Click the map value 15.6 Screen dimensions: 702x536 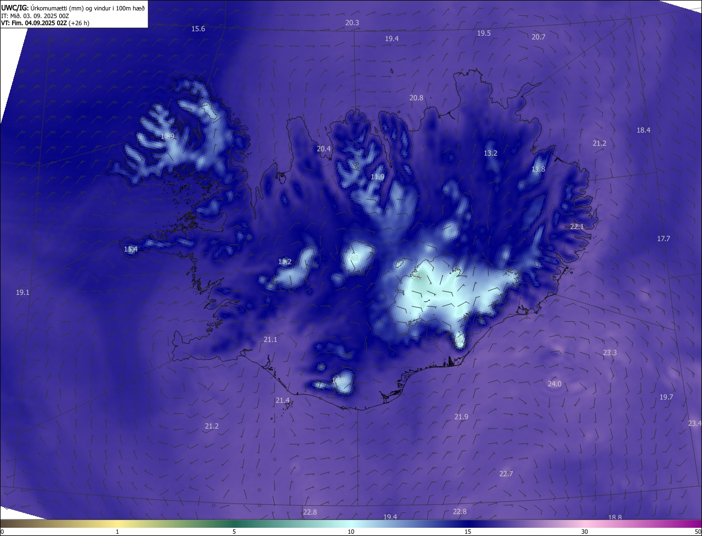[x=198, y=28]
